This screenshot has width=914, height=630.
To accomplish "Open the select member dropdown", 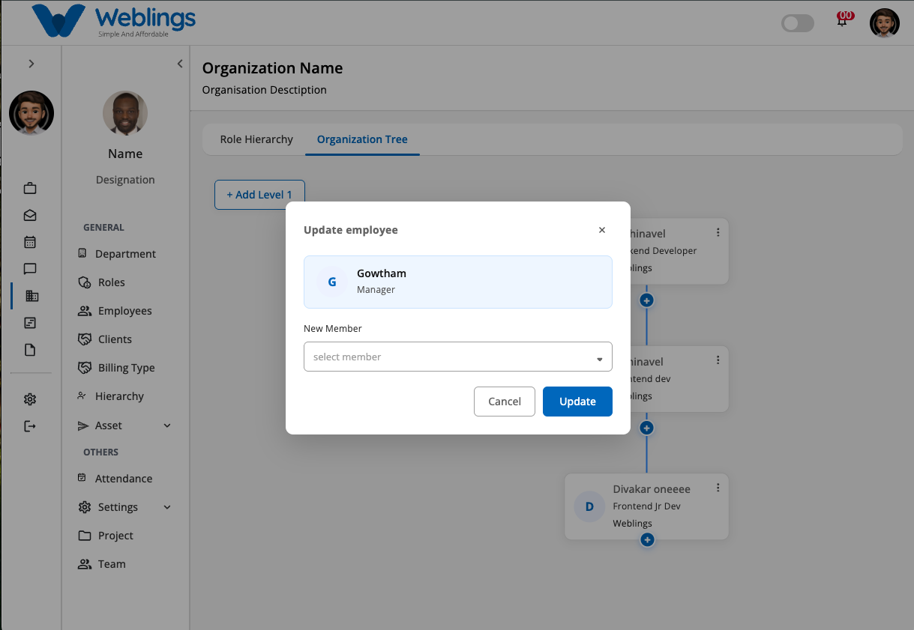I will 458,357.
